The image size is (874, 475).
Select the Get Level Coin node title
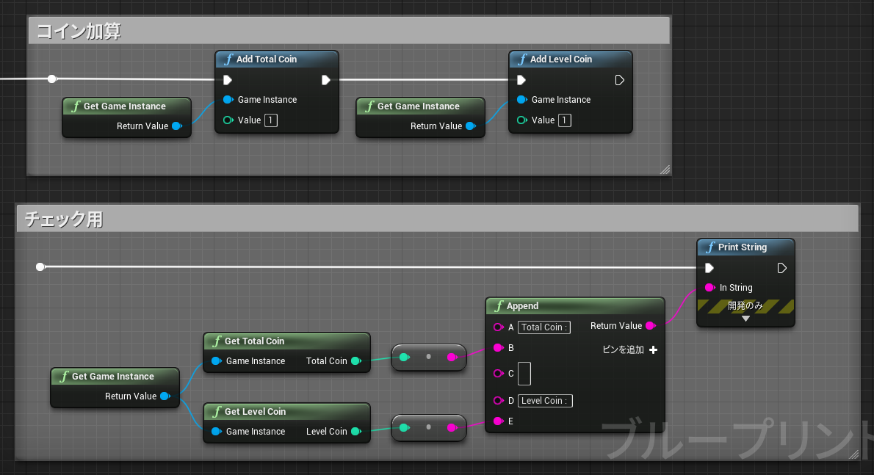tap(256, 412)
